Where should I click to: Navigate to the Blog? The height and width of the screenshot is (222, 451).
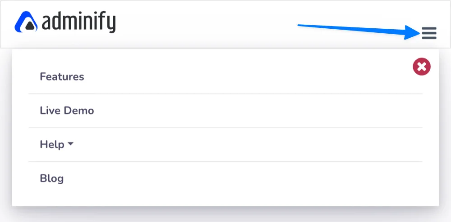click(x=52, y=178)
